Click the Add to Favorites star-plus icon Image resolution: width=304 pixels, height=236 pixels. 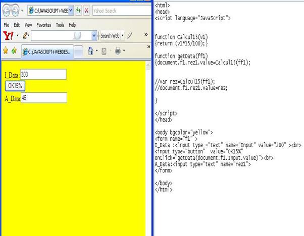click(x=14, y=51)
